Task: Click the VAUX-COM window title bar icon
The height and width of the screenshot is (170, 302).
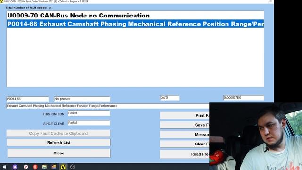Action: [2, 1]
